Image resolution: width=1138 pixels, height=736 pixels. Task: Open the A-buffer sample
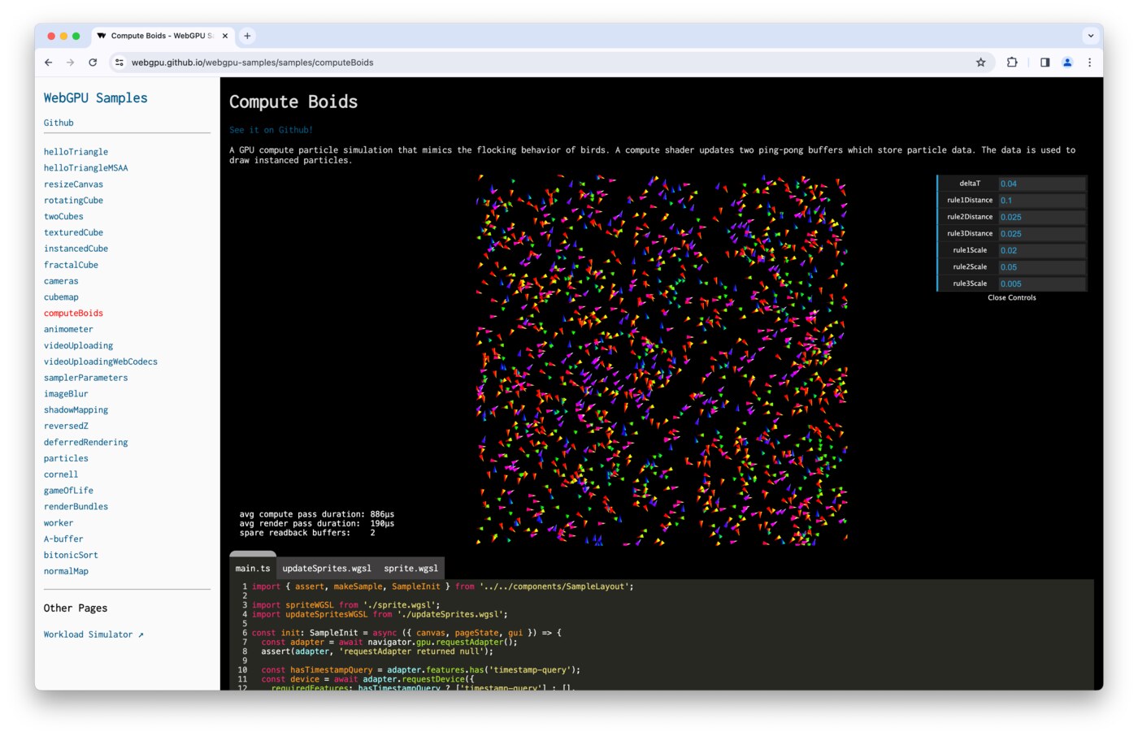coord(63,539)
